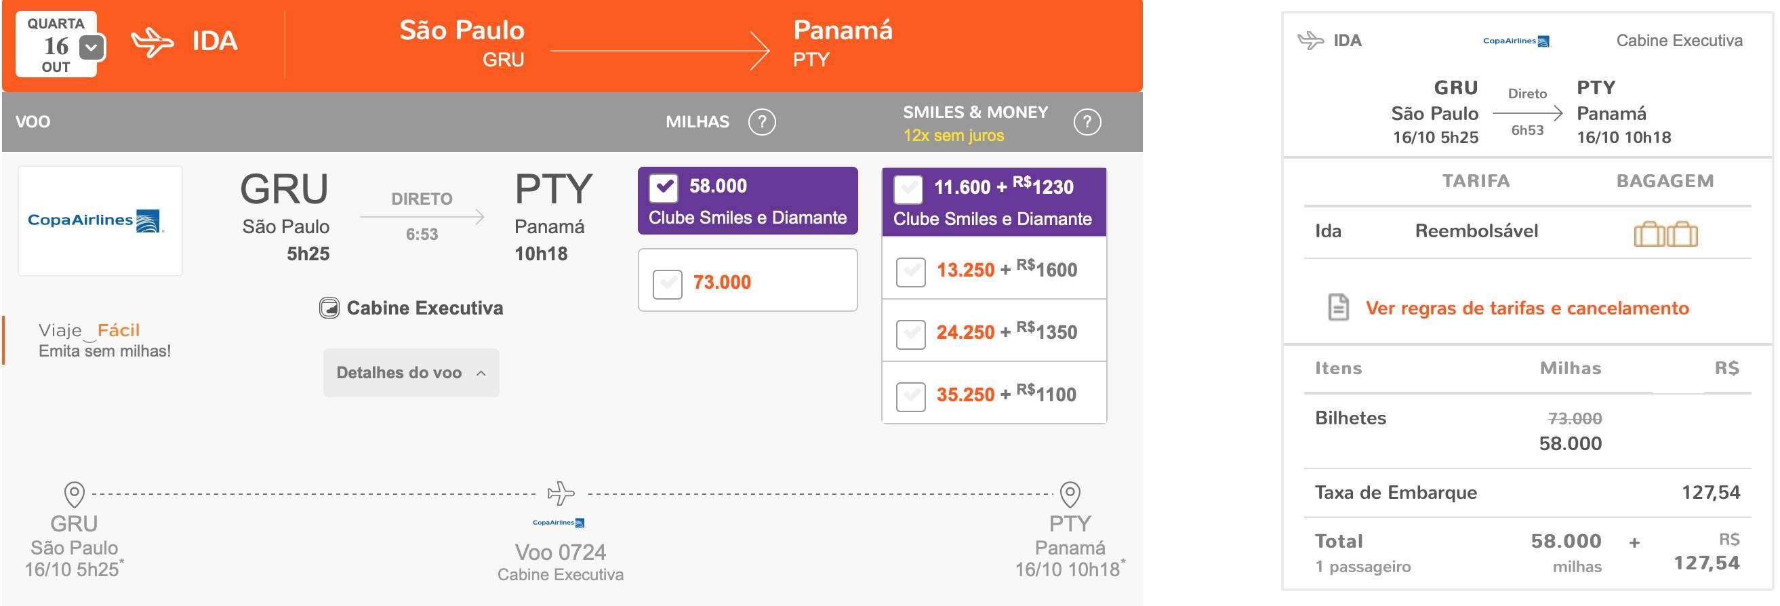Collapse the Detalhes do voo section
Viewport: 1780px width, 606px height.
pyautogui.click(x=411, y=373)
